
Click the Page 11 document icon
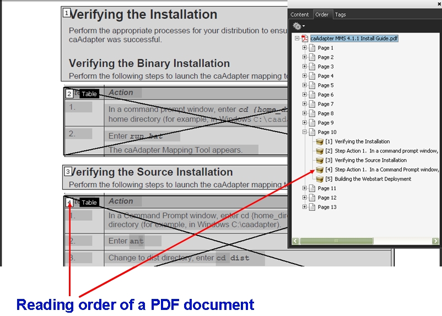312,188
